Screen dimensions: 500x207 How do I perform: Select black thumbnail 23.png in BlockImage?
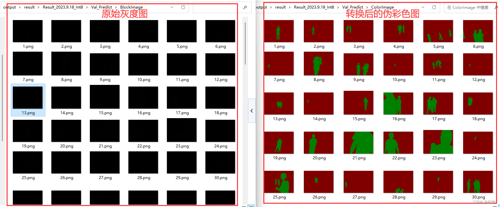pos(182,130)
